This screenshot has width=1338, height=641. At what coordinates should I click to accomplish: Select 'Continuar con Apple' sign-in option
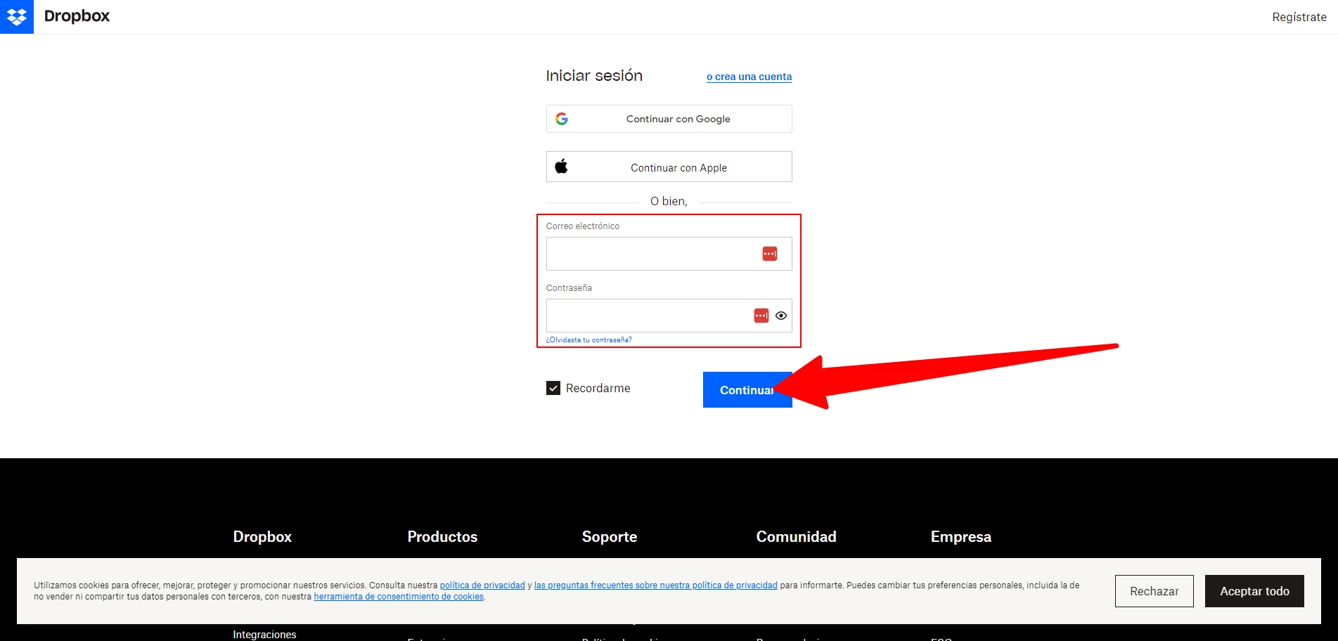click(x=668, y=167)
